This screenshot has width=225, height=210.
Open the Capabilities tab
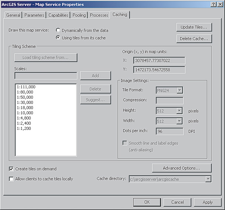pos(58,15)
